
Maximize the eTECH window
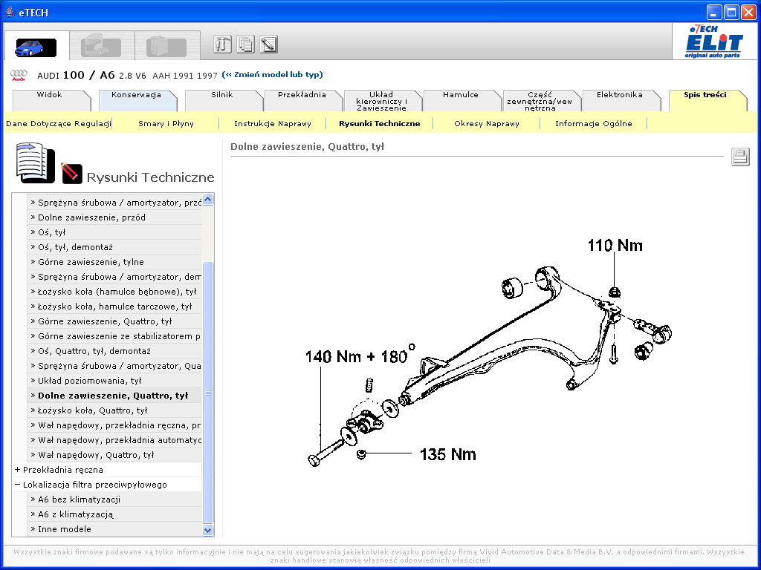[x=731, y=12]
